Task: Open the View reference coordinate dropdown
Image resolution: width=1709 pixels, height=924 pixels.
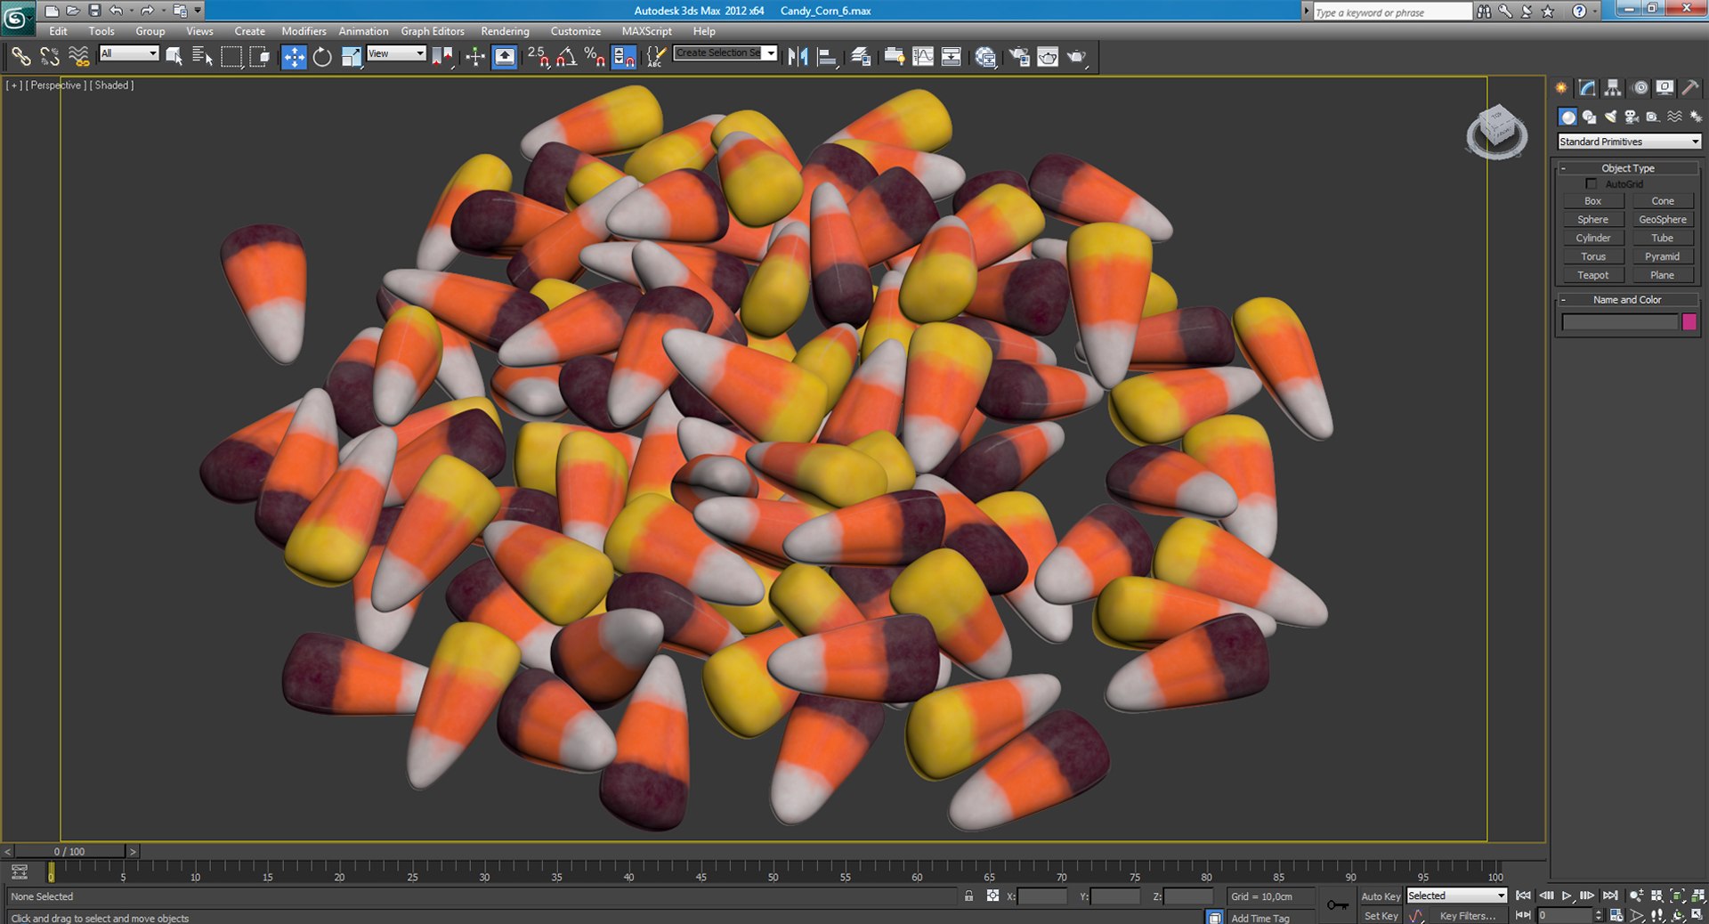Action: coord(397,53)
